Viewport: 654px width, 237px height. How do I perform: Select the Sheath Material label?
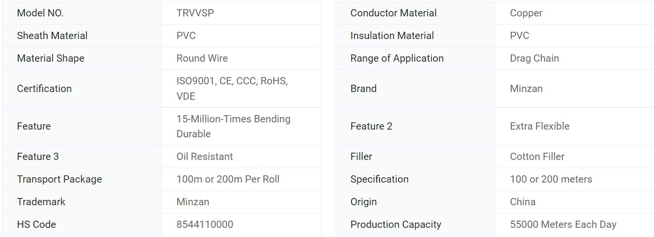(x=52, y=36)
